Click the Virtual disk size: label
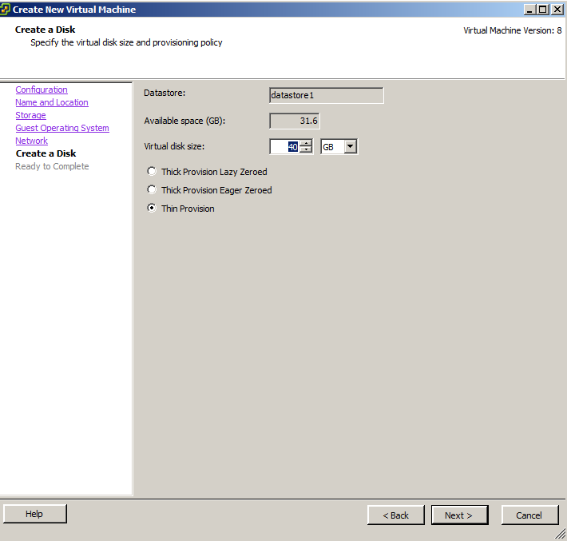 (x=174, y=146)
